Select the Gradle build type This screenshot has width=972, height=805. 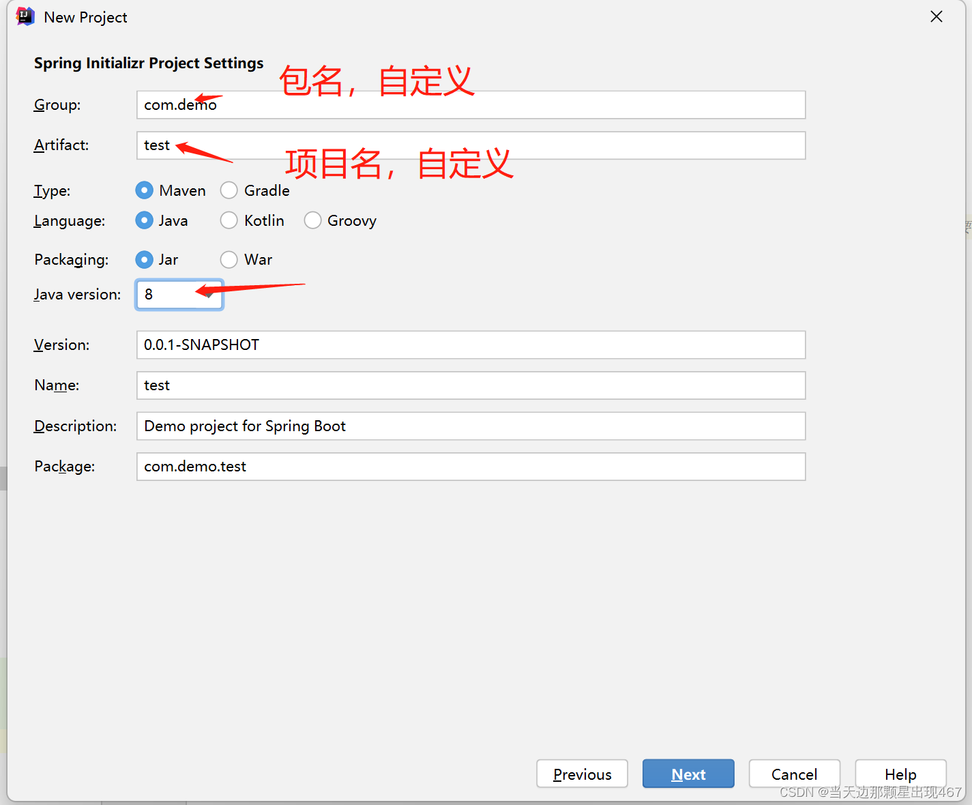229,190
